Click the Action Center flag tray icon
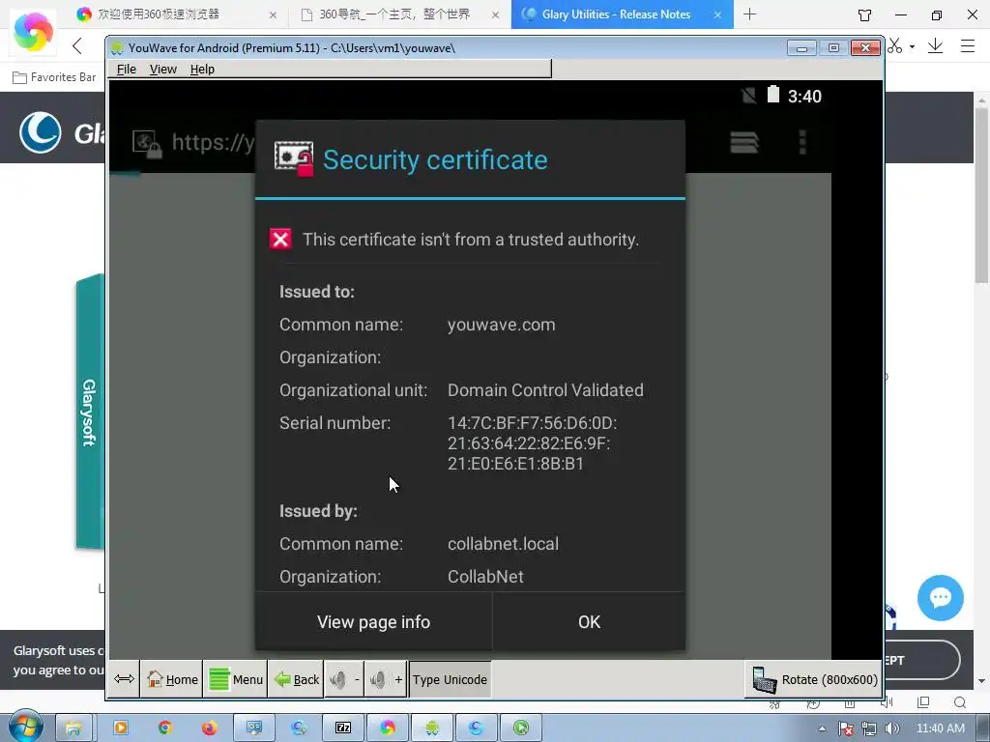Viewport: 990px width, 742px height. coord(846,728)
